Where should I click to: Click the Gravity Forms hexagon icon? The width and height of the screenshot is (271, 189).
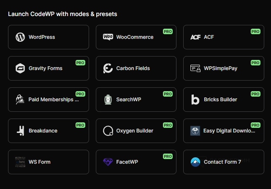[20, 68]
